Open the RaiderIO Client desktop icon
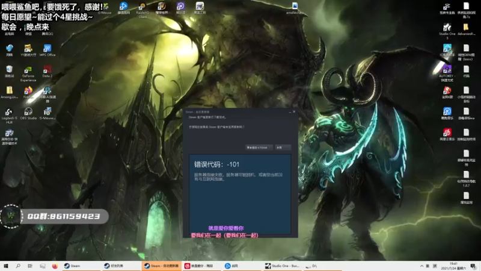The height and width of the screenshot is (271, 481). (x=142, y=10)
